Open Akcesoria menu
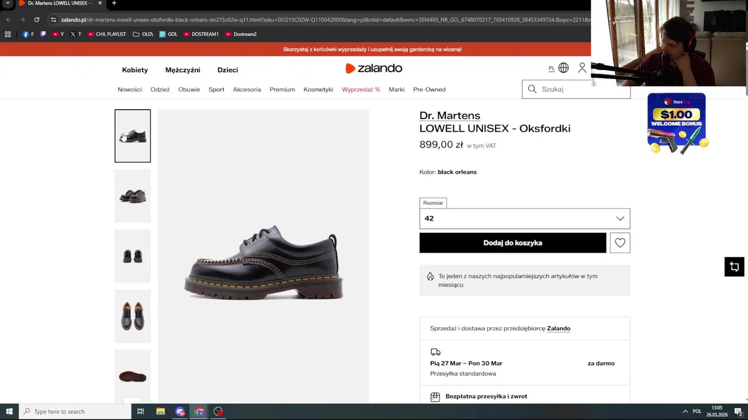 (x=247, y=89)
